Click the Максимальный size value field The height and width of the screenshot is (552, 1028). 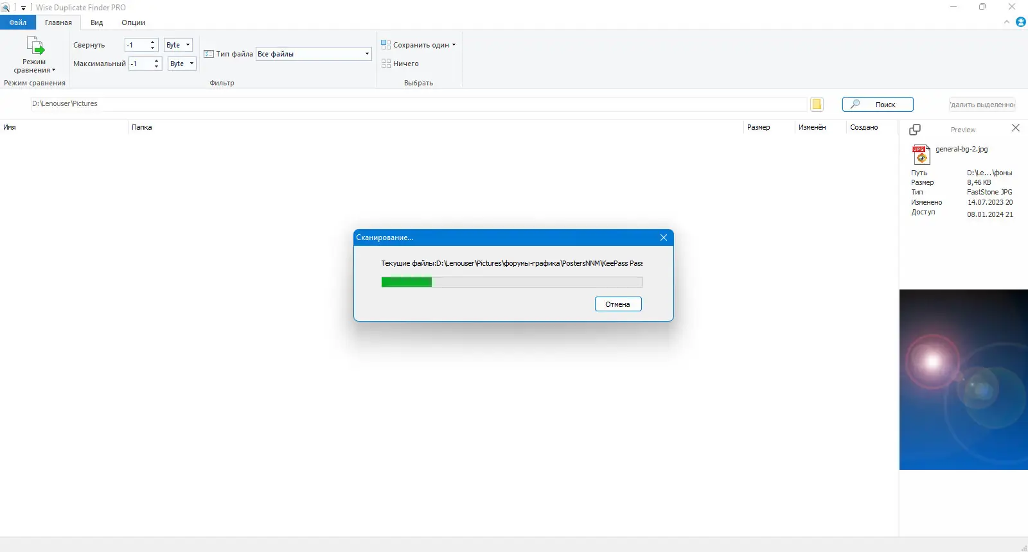tap(141, 64)
